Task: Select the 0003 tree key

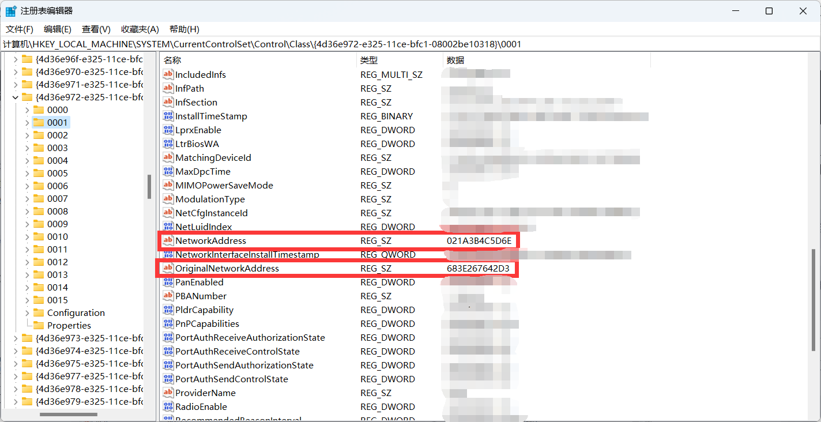Action: pos(58,148)
